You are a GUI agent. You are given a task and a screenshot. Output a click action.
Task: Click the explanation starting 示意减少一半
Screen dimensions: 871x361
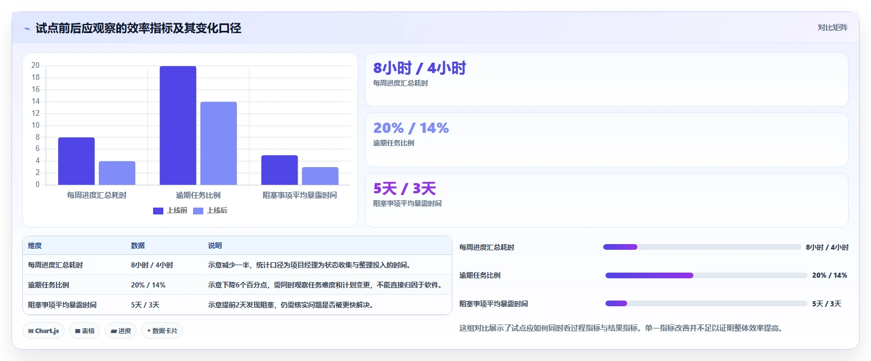point(310,265)
